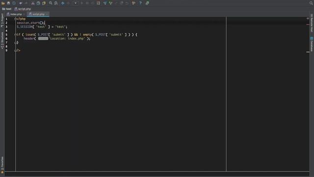Click the empty keyword on line 5
314x177 pixels.
click(87, 35)
